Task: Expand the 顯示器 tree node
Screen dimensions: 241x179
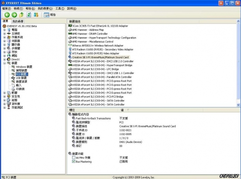Action: [x=5, y=44]
